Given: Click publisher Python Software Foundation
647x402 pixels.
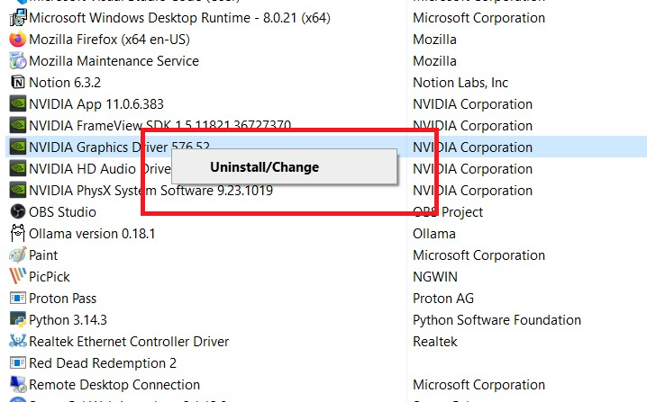Looking at the screenshot, I should coord(497,319).
